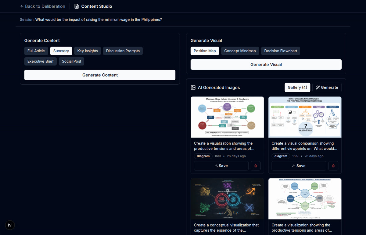Click the N logo in the bottom left corner
The image size is (366, 235).
pyautogui.click(x=10, y=225)
